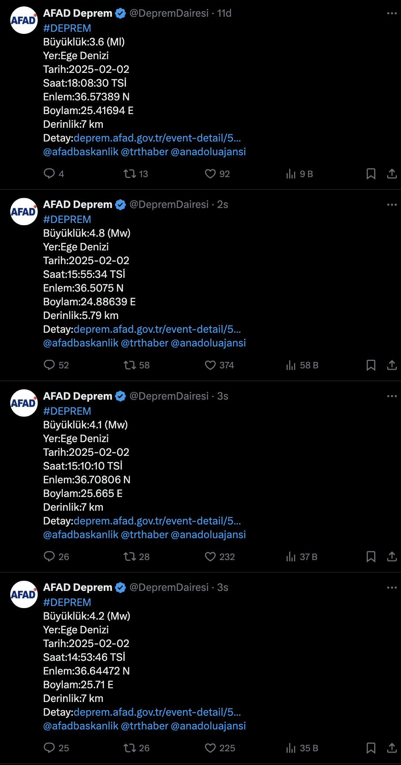Retweet the post with 58 retweets
The width and height of the screenshot is (401, 765).
tap(137, 365)
